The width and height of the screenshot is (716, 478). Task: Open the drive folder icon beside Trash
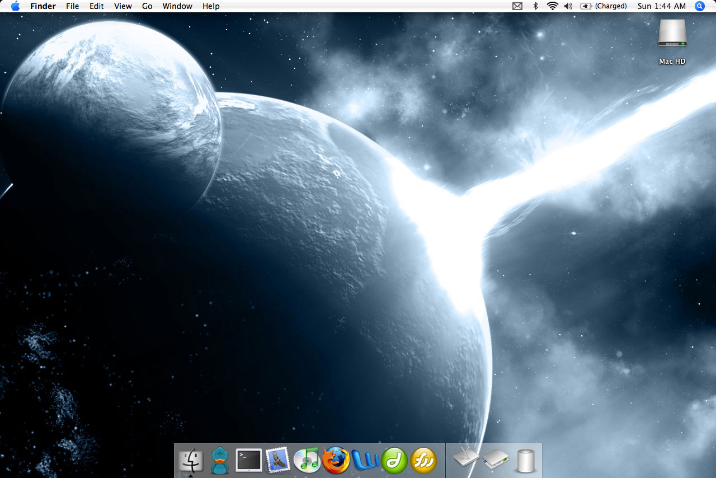496,460
